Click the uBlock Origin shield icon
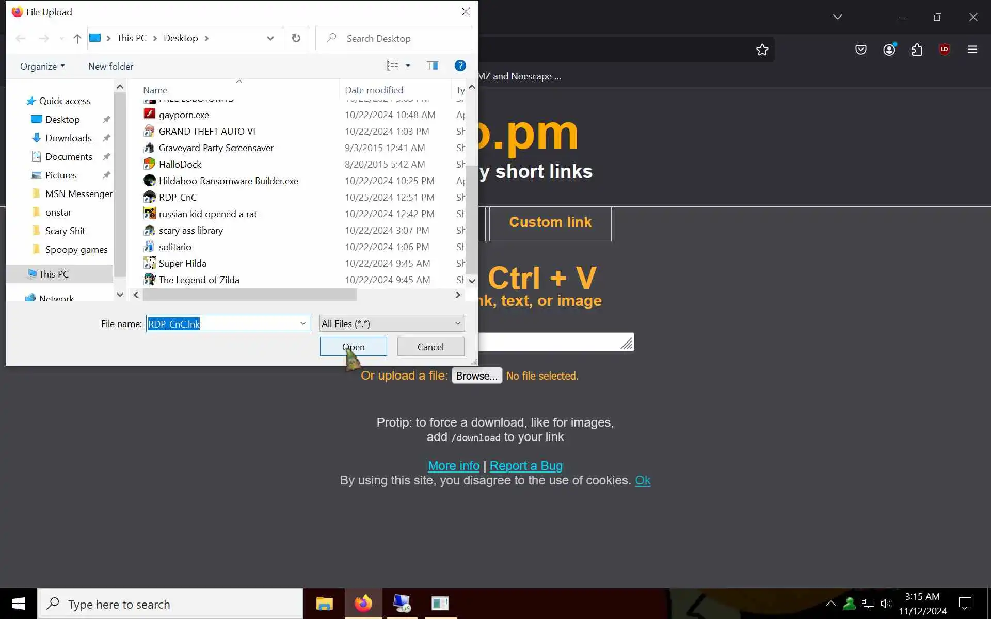The width and height of the screenshot is (991, 619). pos(944,50)
